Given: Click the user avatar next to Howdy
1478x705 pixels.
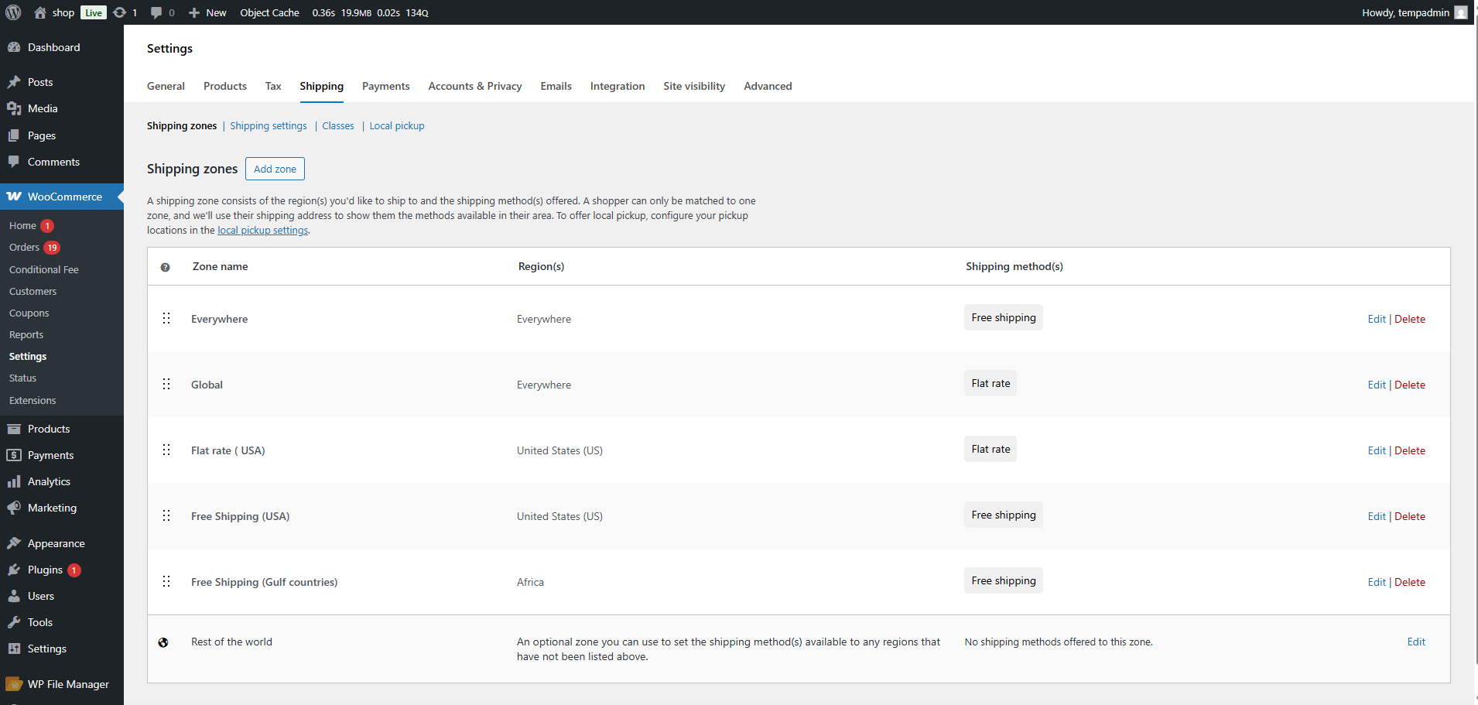Looking at the screenshot, I should [x=1461, y=12].
